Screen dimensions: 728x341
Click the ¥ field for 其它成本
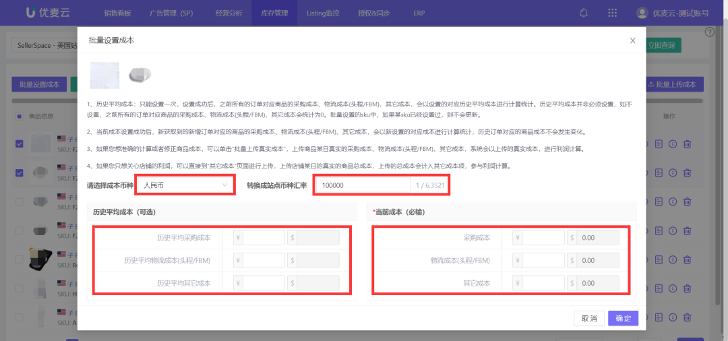(x=543, y=282)
